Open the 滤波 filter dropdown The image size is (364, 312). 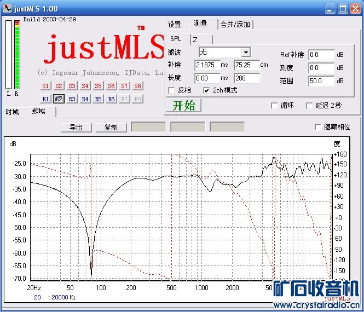pyautogui.click(x=246, y=52)
